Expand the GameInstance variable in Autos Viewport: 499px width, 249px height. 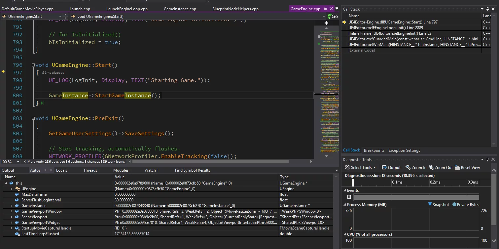click(x=12, y=206)
